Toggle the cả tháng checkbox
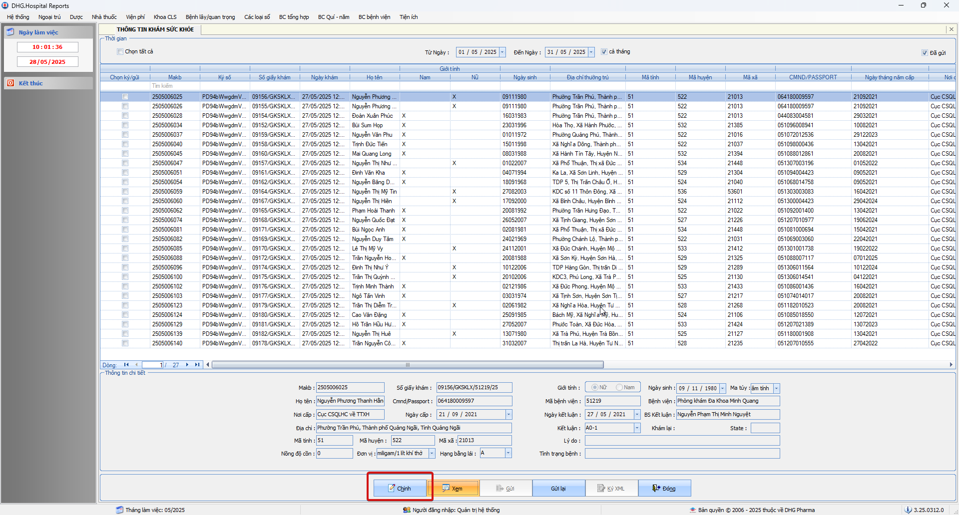 604,51
